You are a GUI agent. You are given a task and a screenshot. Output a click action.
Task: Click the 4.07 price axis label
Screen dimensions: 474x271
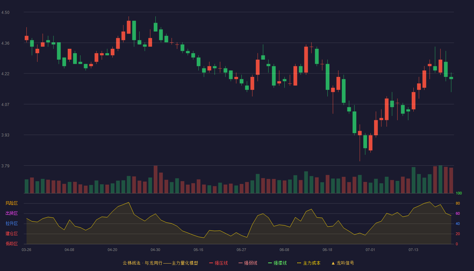tap(5, 104)
